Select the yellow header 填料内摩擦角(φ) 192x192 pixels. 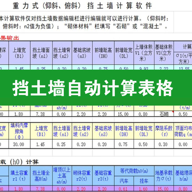[19, 131]
